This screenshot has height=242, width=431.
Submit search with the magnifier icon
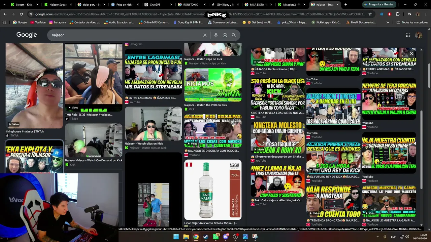tap(234, 35)
